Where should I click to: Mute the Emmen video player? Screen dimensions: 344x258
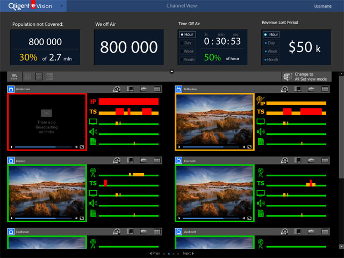(x=76, y=218)
